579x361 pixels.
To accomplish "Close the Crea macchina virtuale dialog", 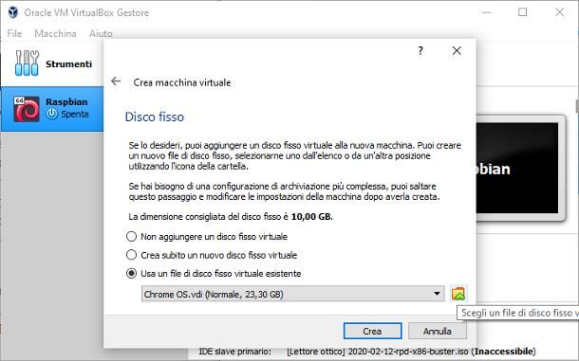I will [x=457, y=50].
